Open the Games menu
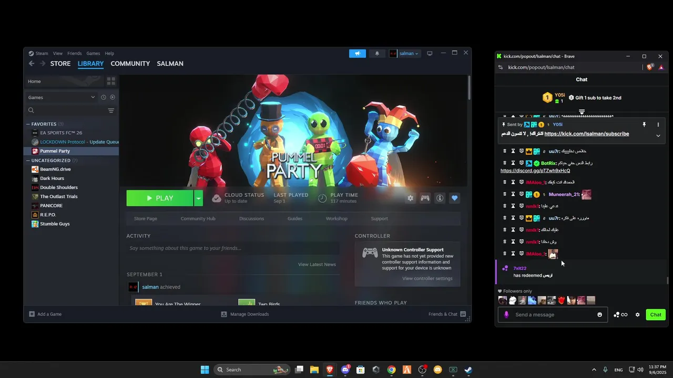The image size is (673, 378). click(x=93, y=54)
